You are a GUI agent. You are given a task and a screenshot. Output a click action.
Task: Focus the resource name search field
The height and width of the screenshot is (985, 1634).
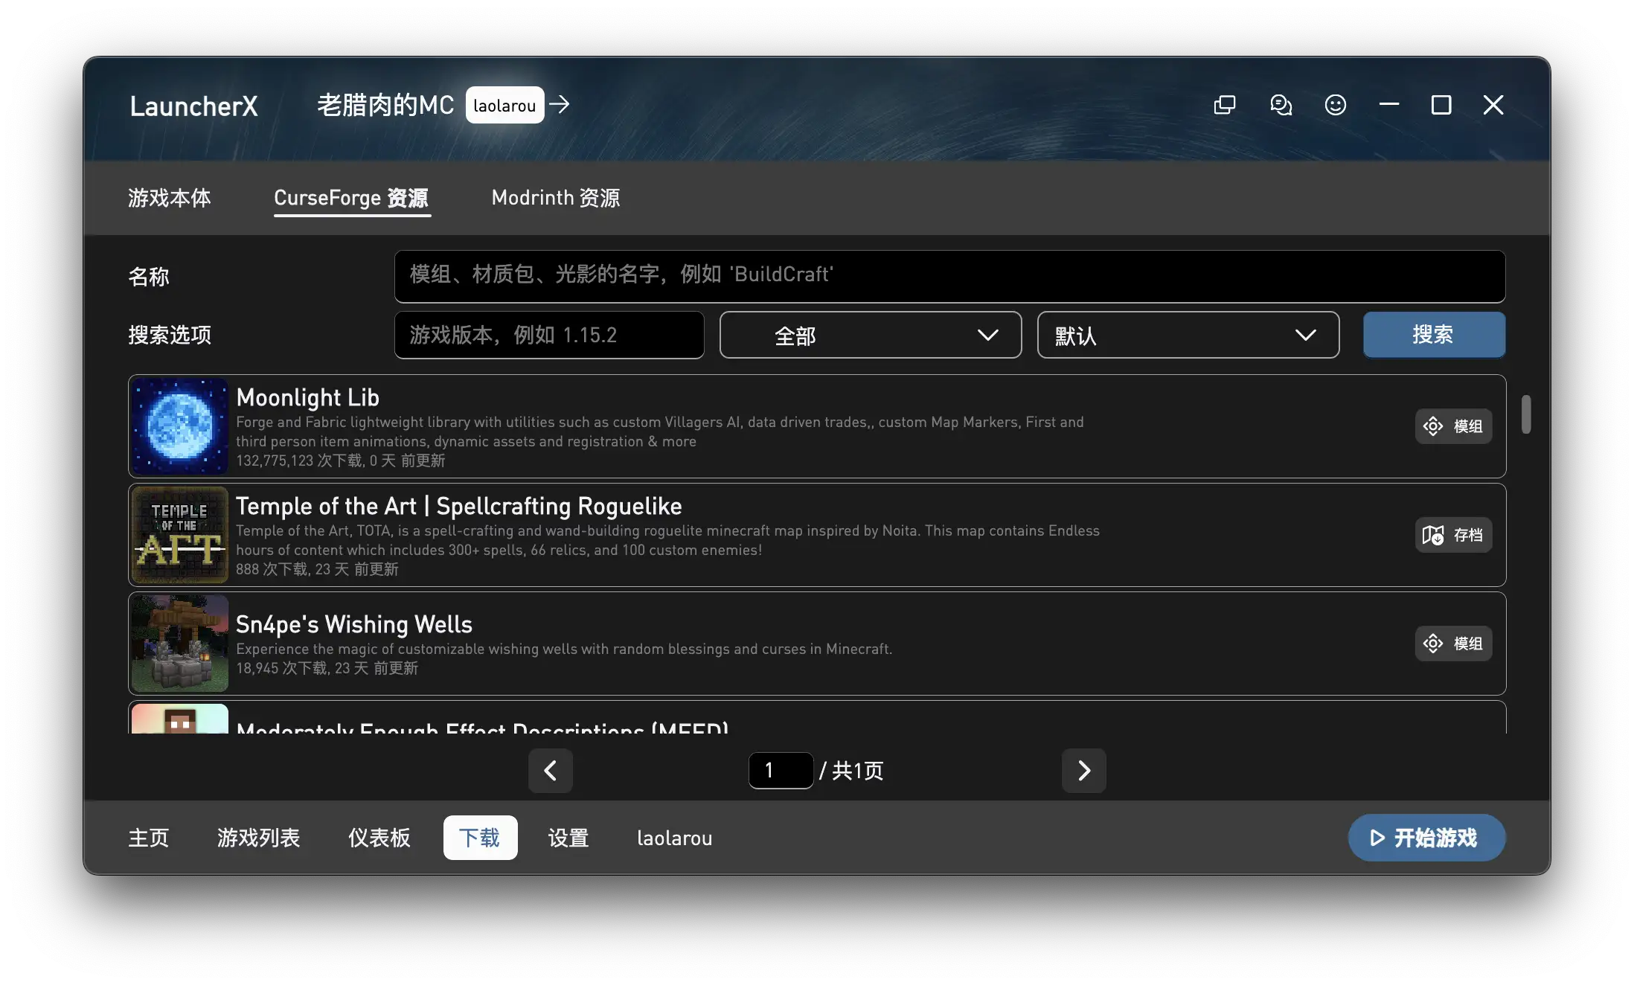click(x=949, y=276)
